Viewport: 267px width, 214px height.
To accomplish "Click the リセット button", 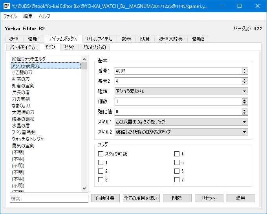I will pos(209,198).
